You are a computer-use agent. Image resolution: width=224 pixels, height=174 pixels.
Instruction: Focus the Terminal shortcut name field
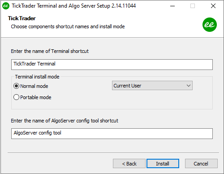tap(112, 65)
